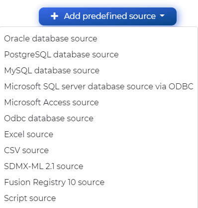Screen dimensions: 198x208
Task: Collapse the dropdown using the caret arrow
Action: [162, 15]
